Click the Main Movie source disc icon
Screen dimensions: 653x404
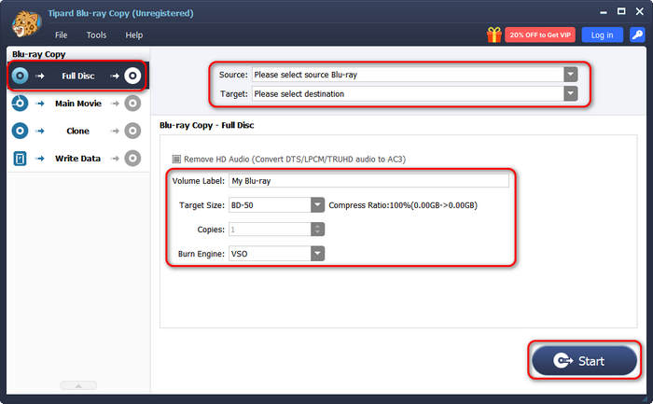pyautogui.click(x=20, y=104)
